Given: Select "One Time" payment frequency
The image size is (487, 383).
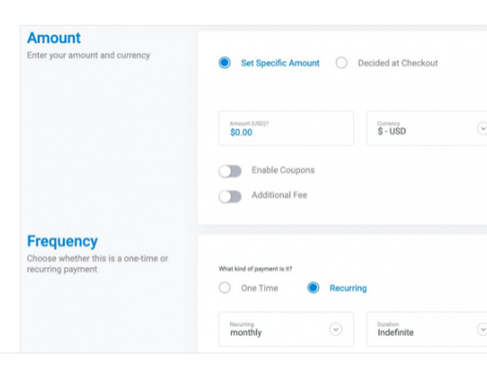Looking at the screenshot, I should [x=225, y=288].
